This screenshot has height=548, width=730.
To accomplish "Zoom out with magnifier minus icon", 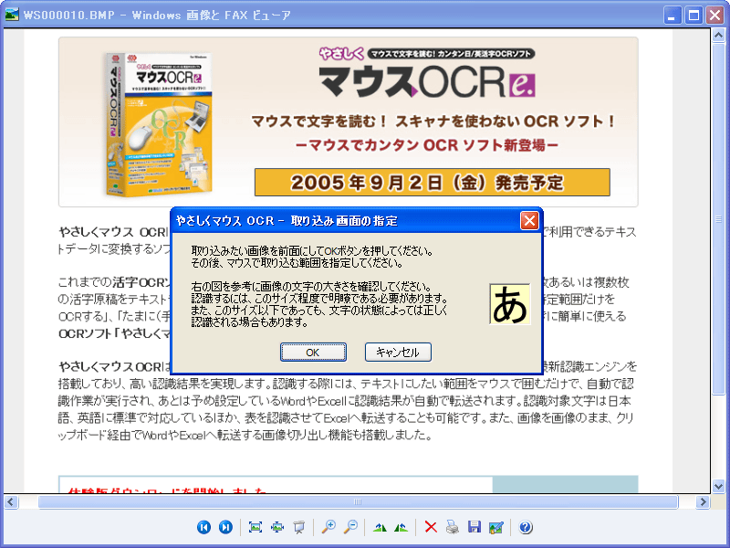I will [x=350, y=527].
